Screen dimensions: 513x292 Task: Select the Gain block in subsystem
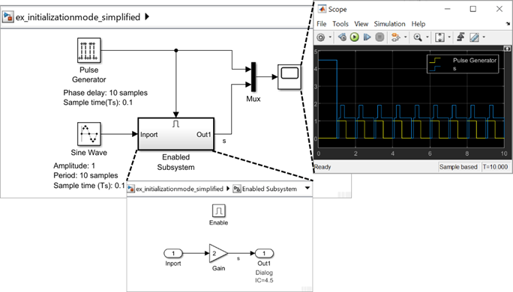pyautogui.click(x=218, y=253)
